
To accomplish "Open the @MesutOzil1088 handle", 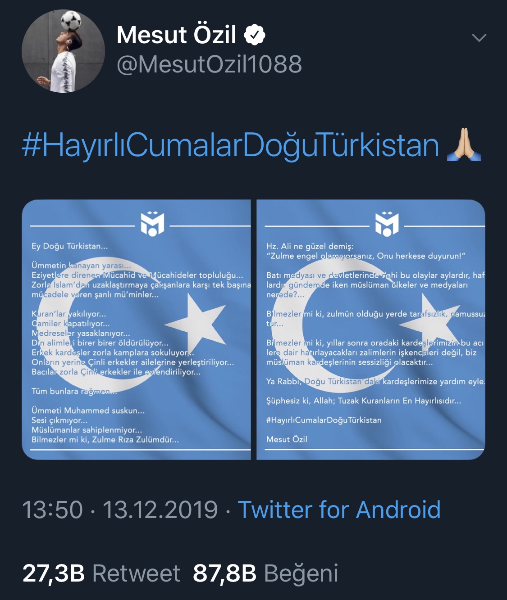I will pyautogui.click(x=209, y=64).
